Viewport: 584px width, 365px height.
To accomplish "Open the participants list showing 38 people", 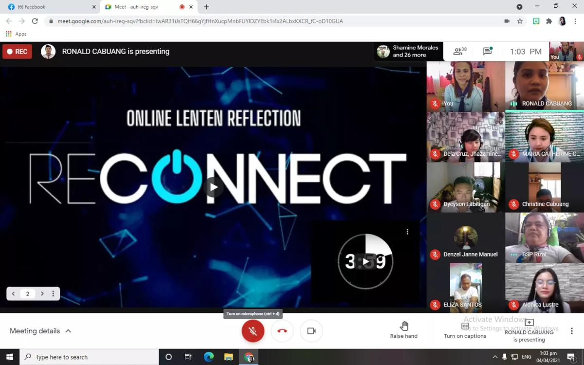I will click(458, 51).
